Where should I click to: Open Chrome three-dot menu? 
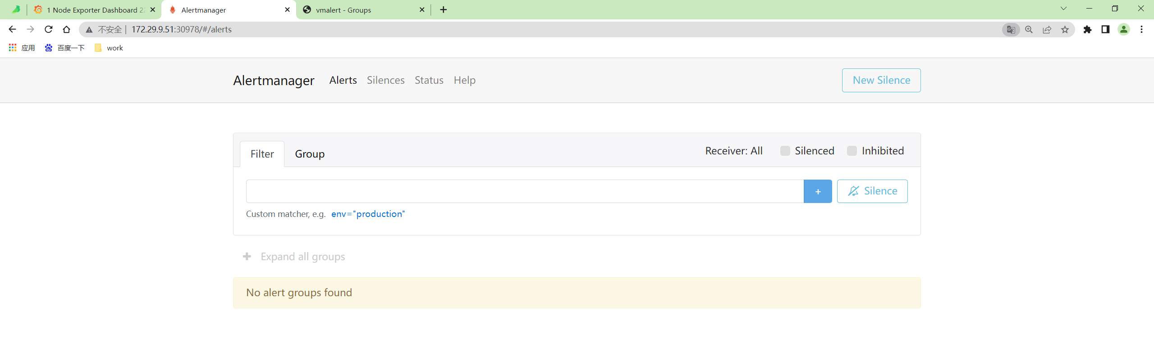click(1141, 30)
